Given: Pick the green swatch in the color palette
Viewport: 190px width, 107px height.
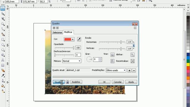Looking at the screenshot, I should point(188,61).
